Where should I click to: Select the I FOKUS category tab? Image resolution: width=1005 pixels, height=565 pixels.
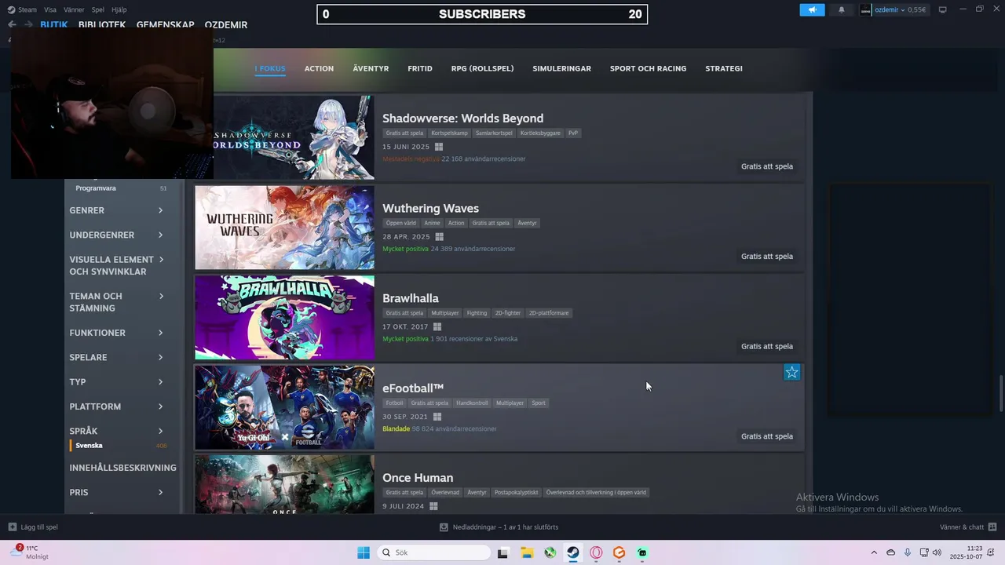[270, 68]
